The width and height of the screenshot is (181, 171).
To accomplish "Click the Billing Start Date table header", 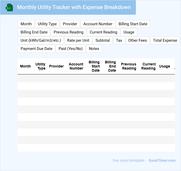I will (x=94, y=66).
